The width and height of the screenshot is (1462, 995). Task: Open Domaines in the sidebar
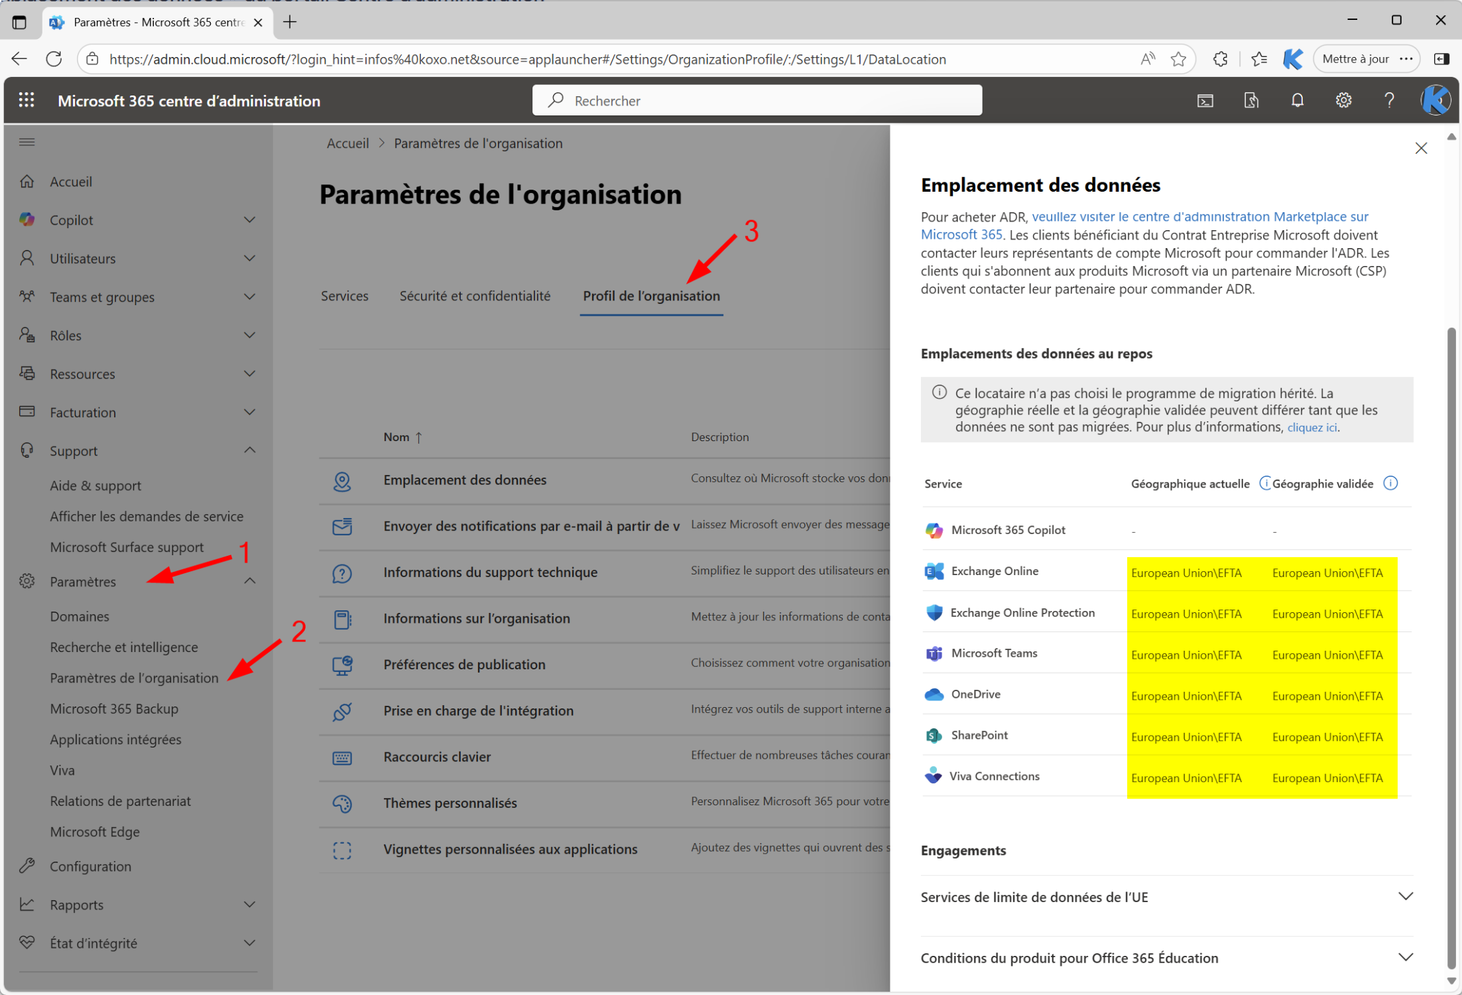point(80,616)
